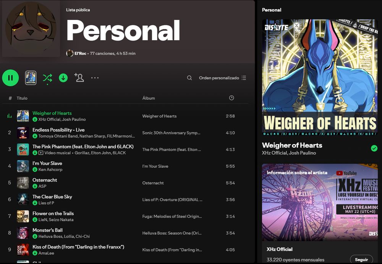Click playing equalizer icon of Weigher of Hearts

[x=10, y=116]
